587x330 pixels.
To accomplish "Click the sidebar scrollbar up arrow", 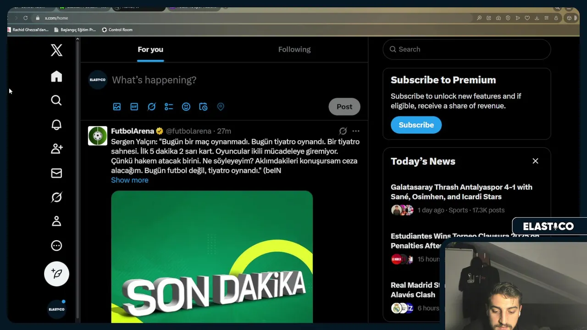I will [x=78, y=39].
